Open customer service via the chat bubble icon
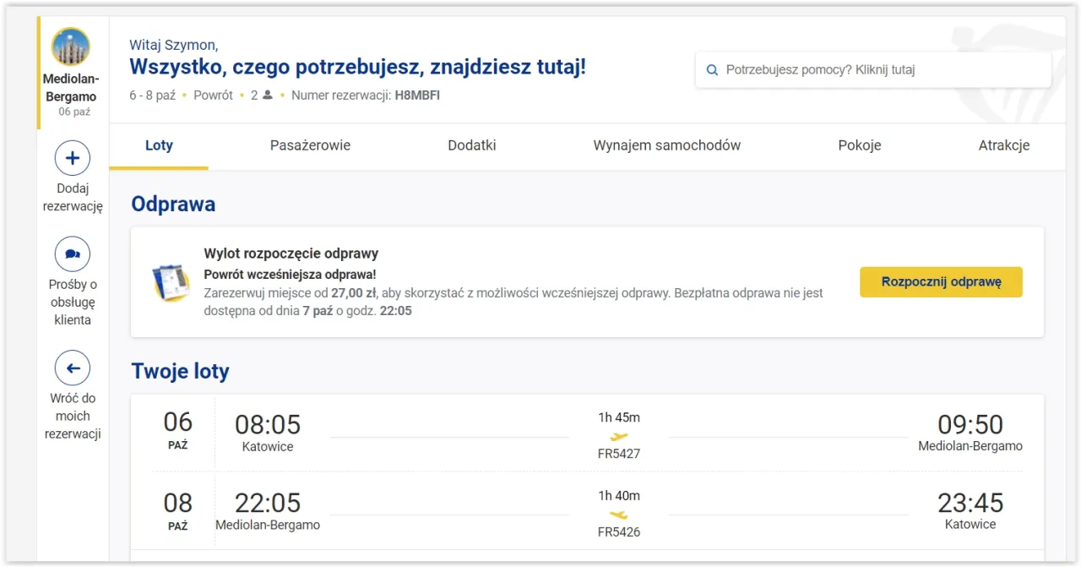The width and height of the screenshot is (1081, 567). 73,254
